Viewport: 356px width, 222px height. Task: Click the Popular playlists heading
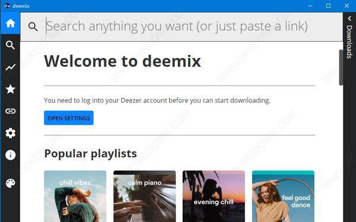point(91,154)
